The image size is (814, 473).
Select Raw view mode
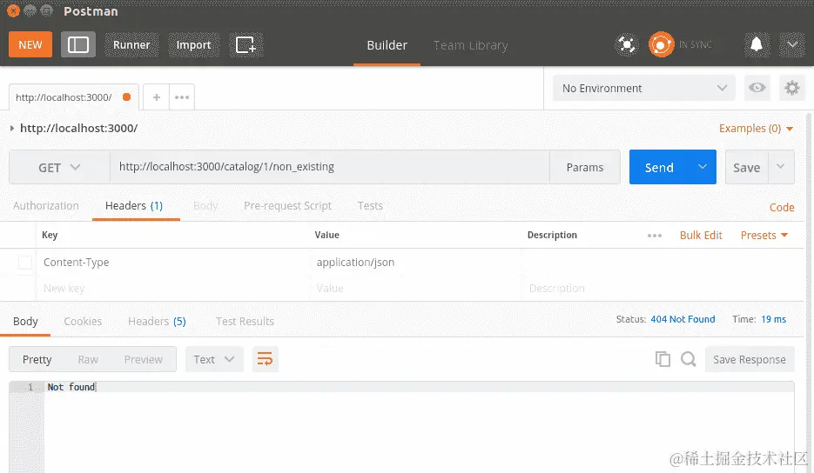pos(88,359)
